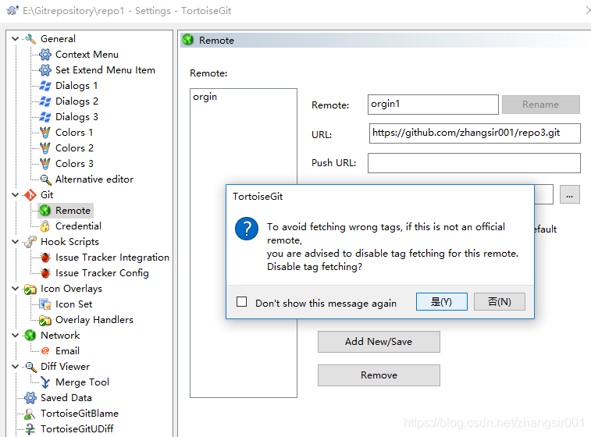Click the Remote name field containing orgin1

pyautogui.click(x=433, y=105)
